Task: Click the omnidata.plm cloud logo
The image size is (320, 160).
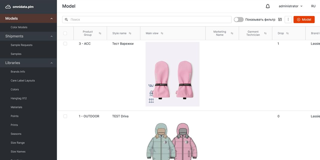Action: coord(8,7)
